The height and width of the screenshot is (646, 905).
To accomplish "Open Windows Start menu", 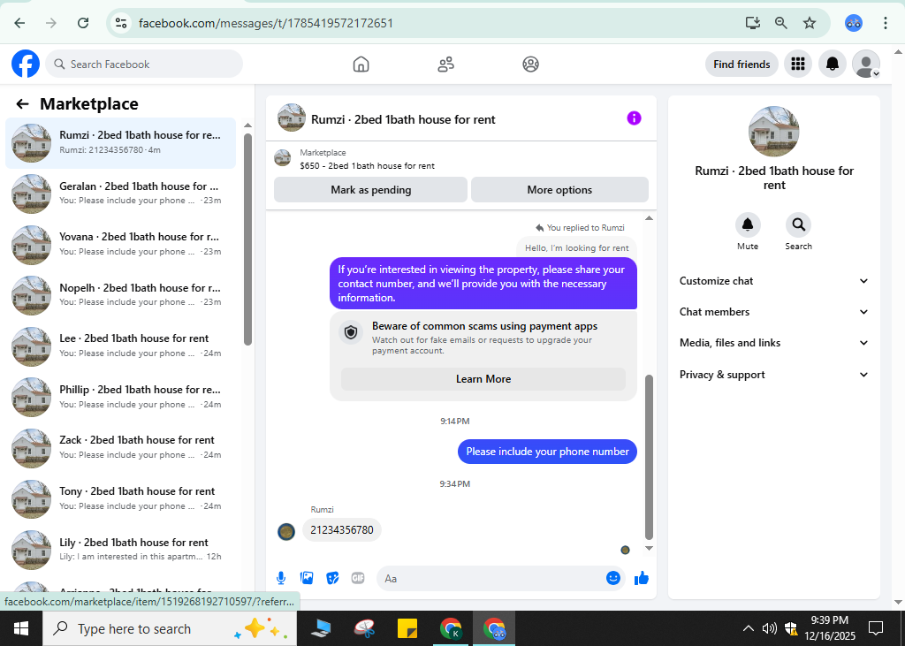I will click(x=21, y=628).
